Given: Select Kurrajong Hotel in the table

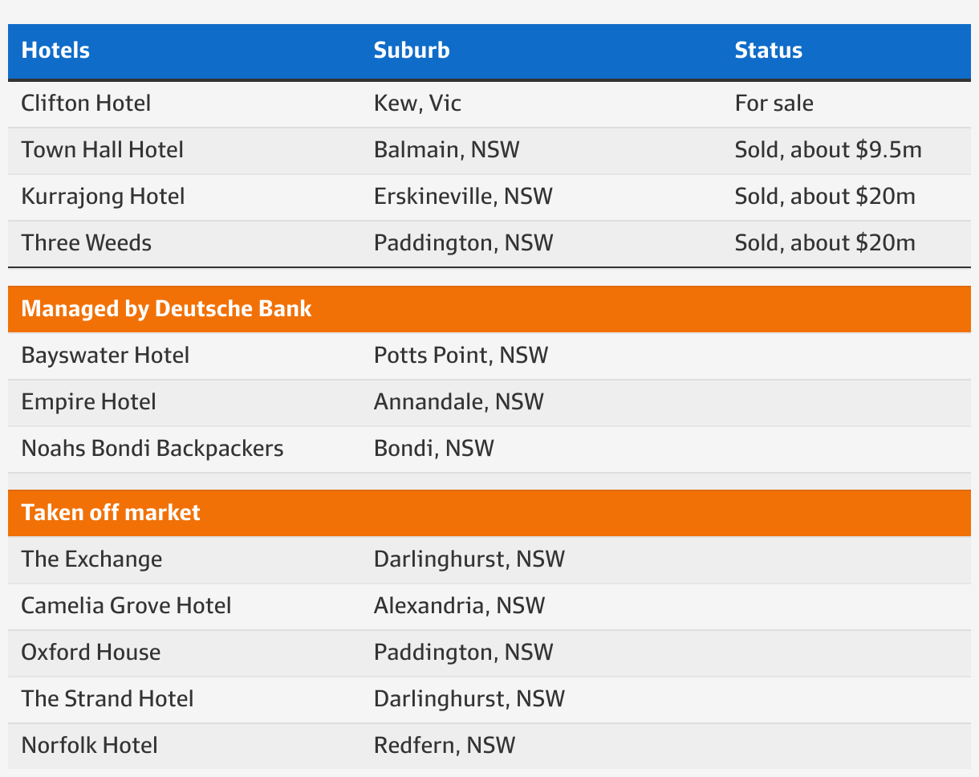Looking at the screenshot, I should pos(103,197).
